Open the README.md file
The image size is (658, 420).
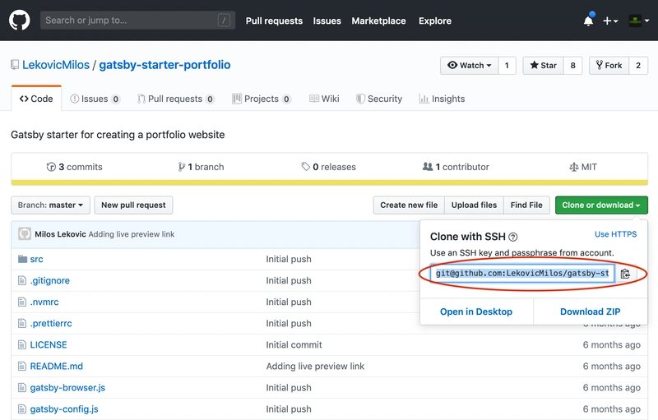[x=56, y=366]
